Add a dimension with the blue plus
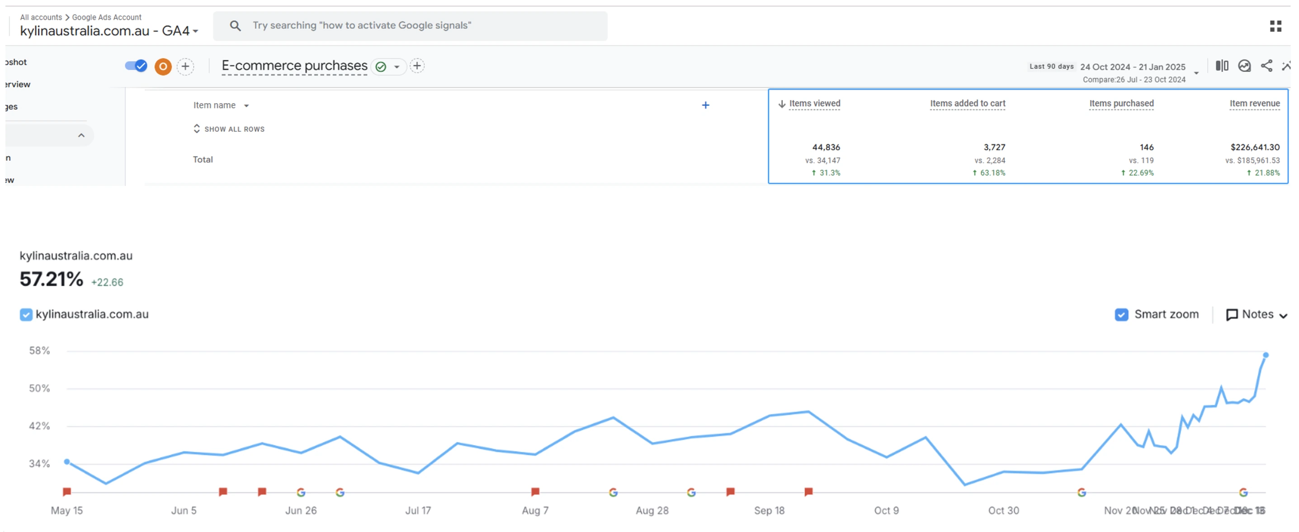This screenshot has width=1299, height=532. (705, 105)
